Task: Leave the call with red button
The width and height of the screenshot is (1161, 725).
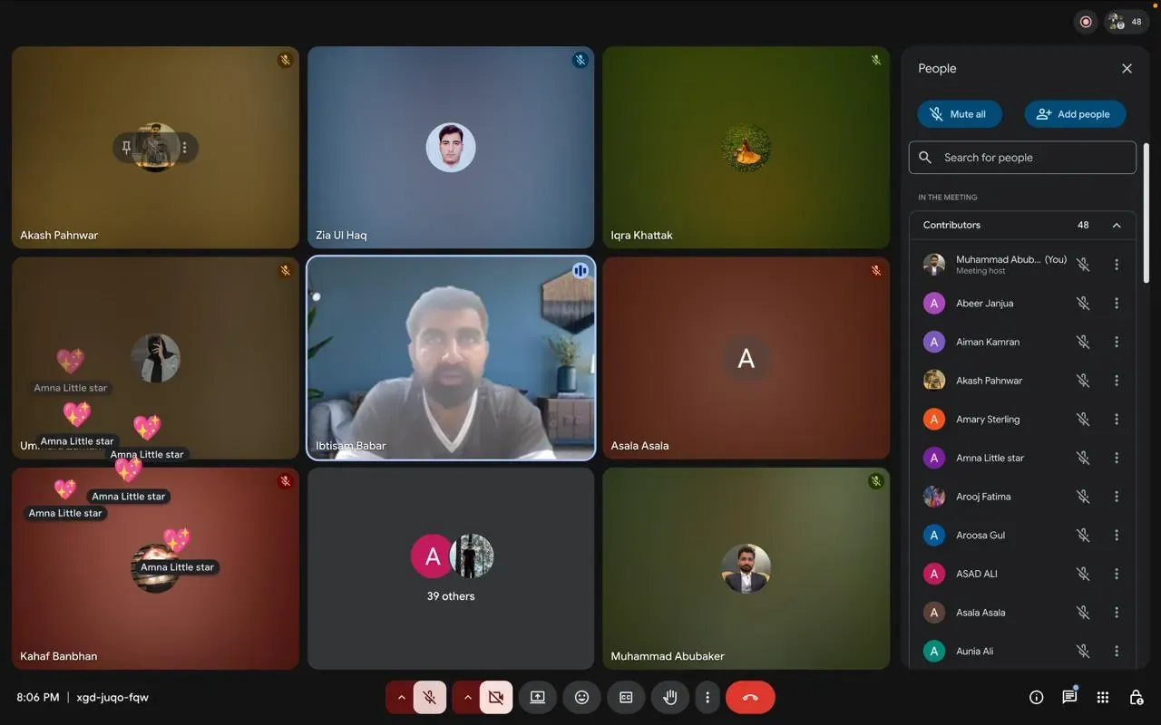Action: [x=750, y=697]
